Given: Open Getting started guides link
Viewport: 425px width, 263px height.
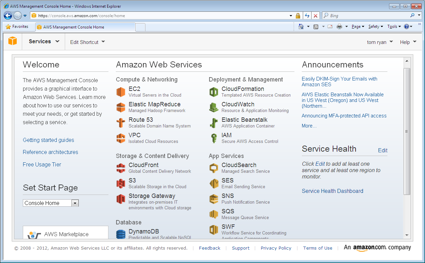Looking at the screenshot, I should (48, 140).
